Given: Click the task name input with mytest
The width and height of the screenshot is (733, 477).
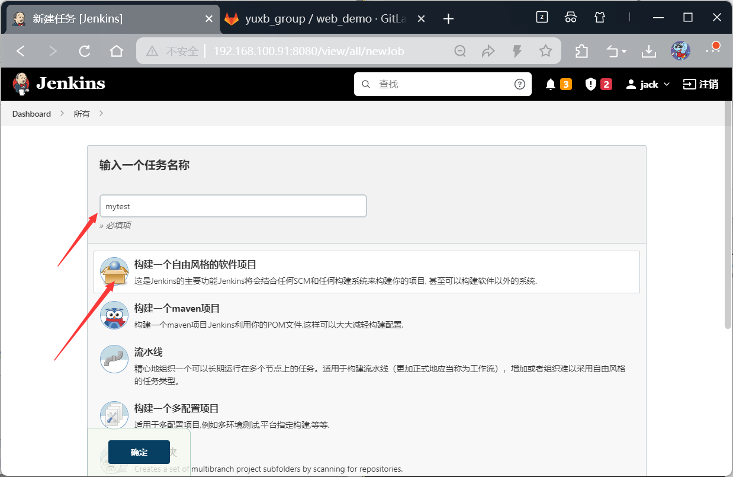Looking at the screenshot, I should (233, 206).
